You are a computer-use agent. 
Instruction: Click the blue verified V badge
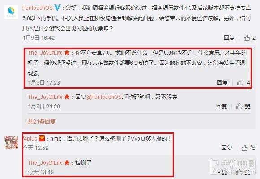[57, 8]
